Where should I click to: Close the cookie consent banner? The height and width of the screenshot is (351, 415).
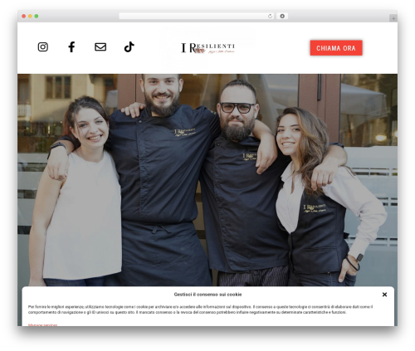(x=384, y=295)
